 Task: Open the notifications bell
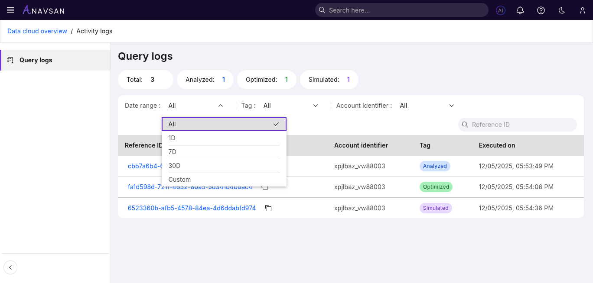(520, 10)
